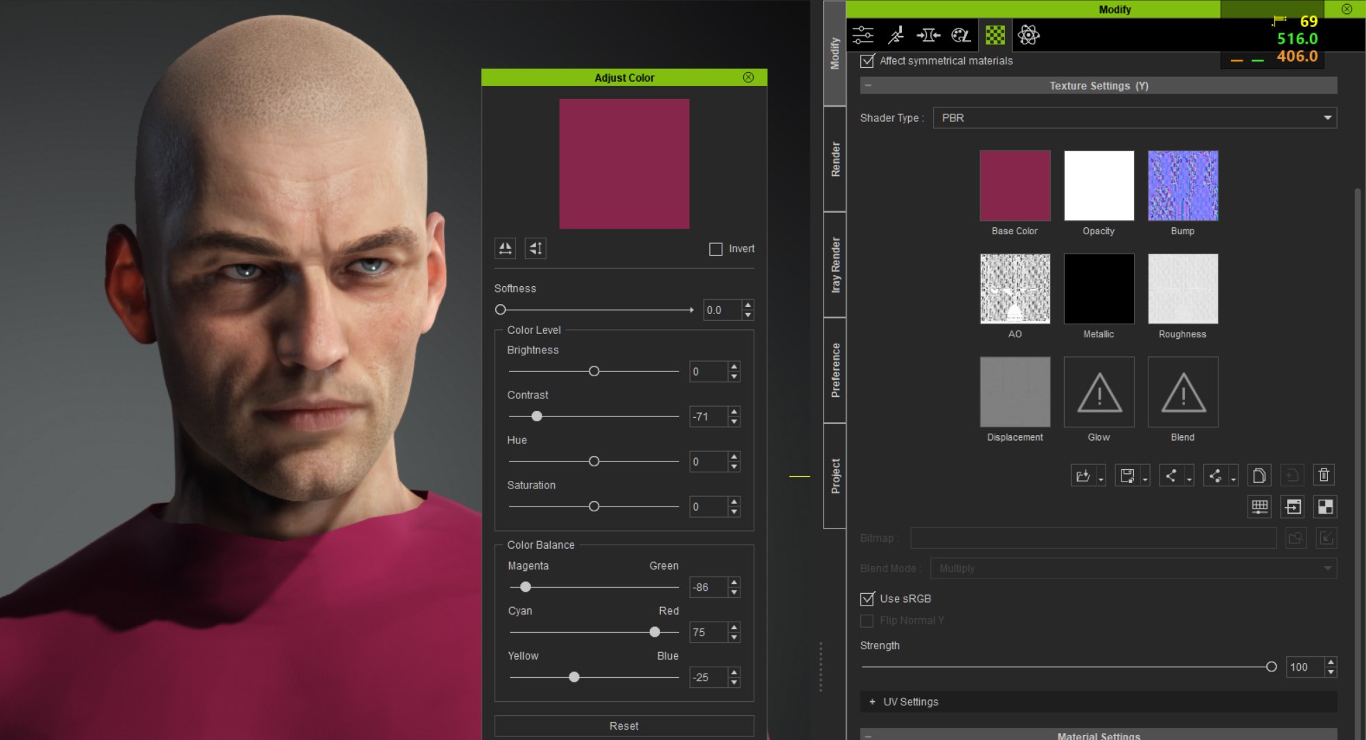Toggle the Use sRGB checkbox

(867, 599)
